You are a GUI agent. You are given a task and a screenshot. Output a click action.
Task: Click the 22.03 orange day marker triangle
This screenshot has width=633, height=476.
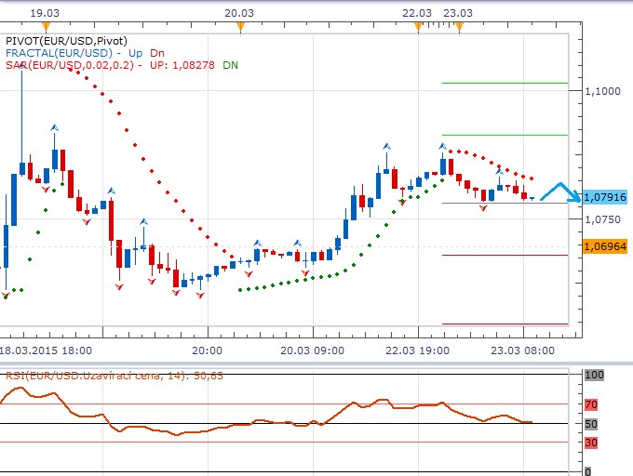click(x=418, y=27)
